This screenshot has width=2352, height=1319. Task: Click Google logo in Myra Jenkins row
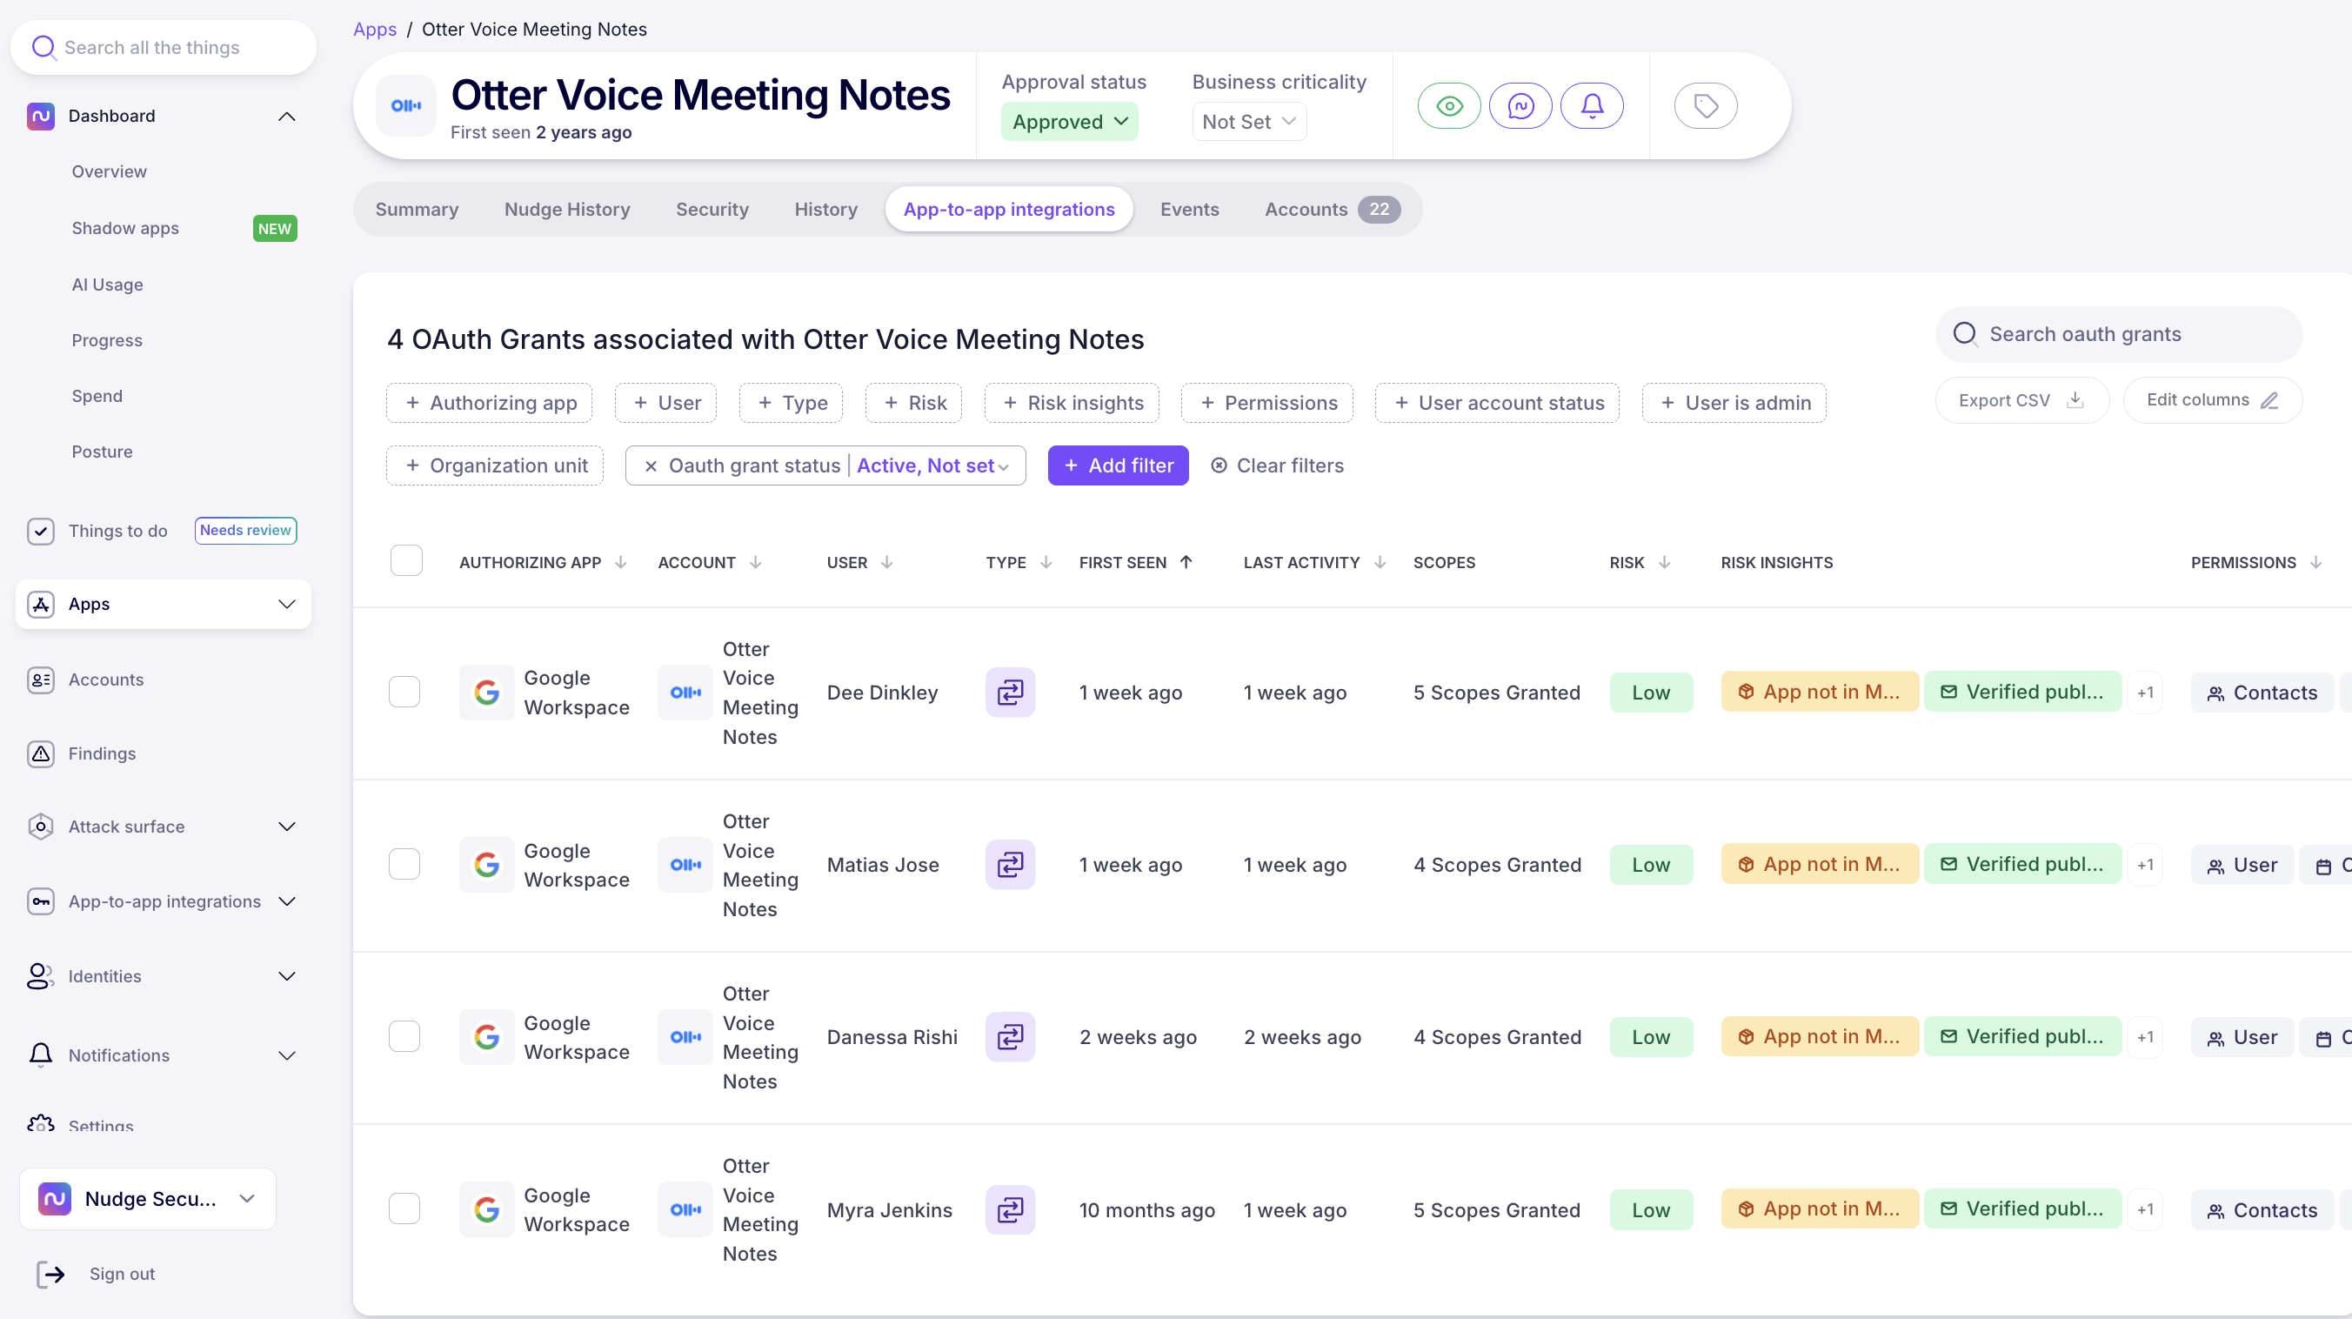486,1209
